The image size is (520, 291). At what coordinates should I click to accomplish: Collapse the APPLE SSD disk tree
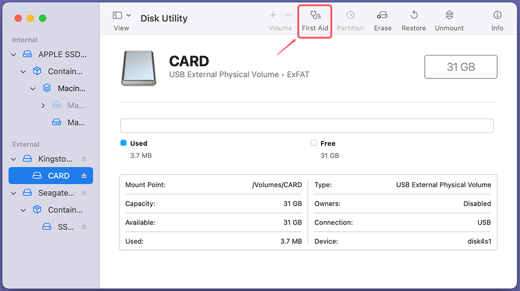[x=14, y=55]
